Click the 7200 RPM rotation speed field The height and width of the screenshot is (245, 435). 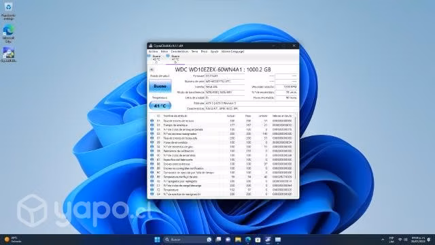286,87
